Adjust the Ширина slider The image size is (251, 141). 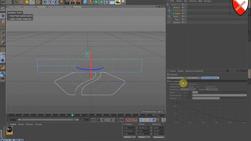(x=220, y=98)
